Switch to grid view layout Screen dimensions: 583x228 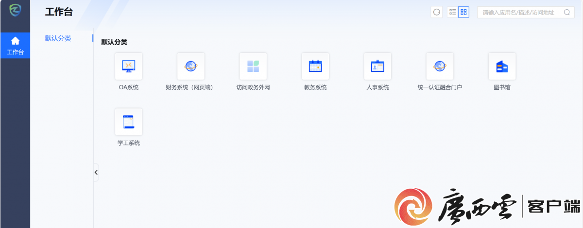click(x=463, y=13)
